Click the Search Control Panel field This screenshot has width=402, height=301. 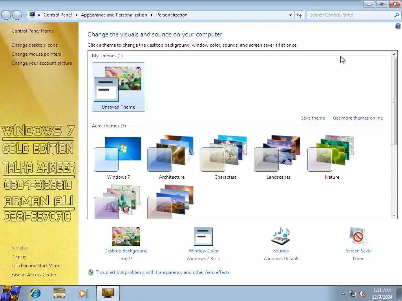click(x=350, y=15)
